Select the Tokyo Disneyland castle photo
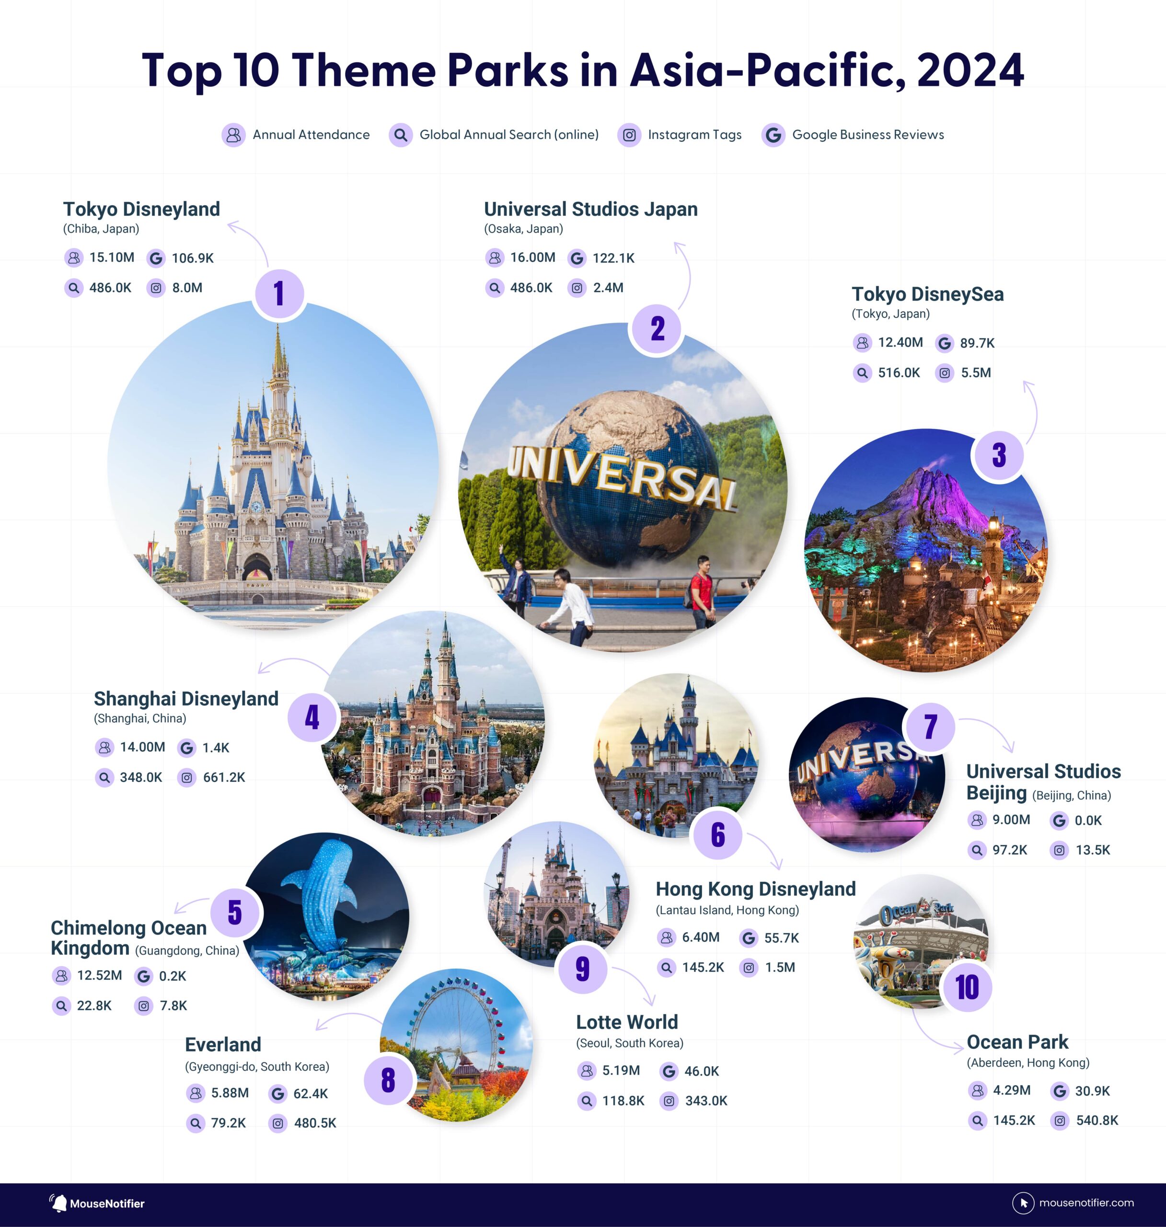Viewport: 1166px width, 1227px height. (x=273, y=465)
